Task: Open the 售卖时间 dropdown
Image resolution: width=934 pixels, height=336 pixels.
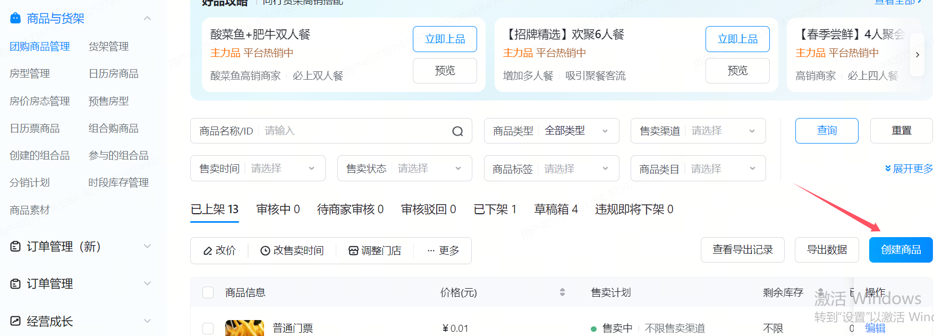Action: pos(258,169)
